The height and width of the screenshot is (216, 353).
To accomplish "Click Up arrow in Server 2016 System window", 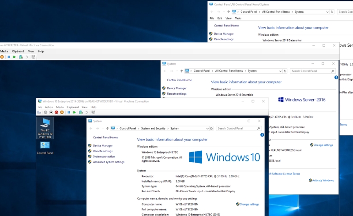I will tap(181, 71).
